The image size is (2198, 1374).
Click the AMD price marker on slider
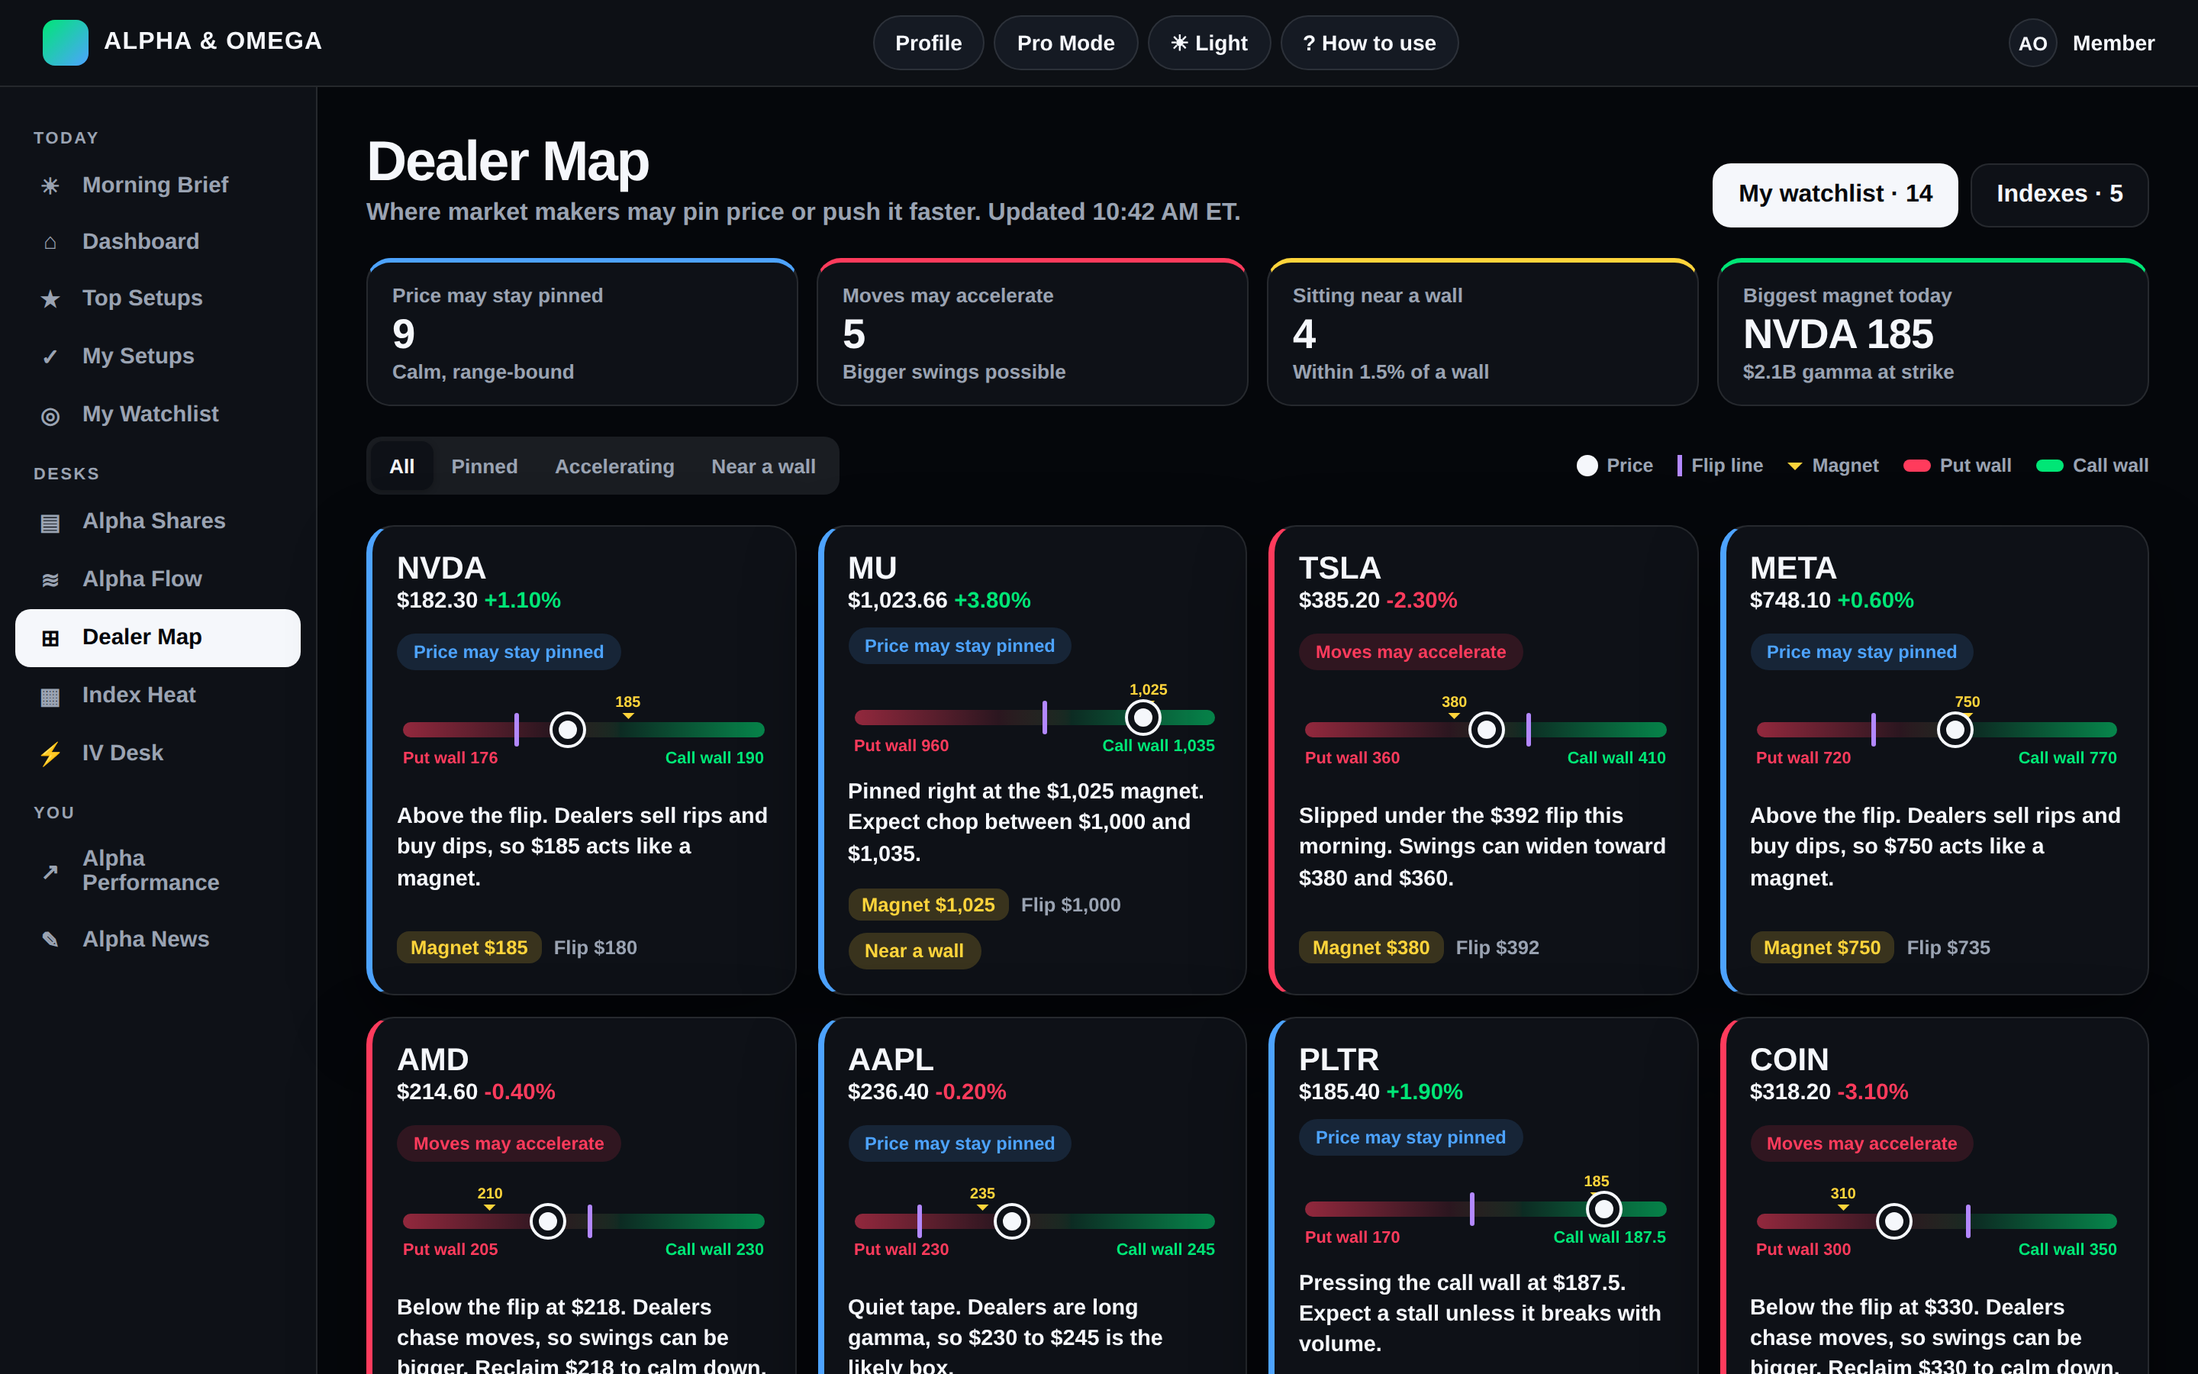548,1221
